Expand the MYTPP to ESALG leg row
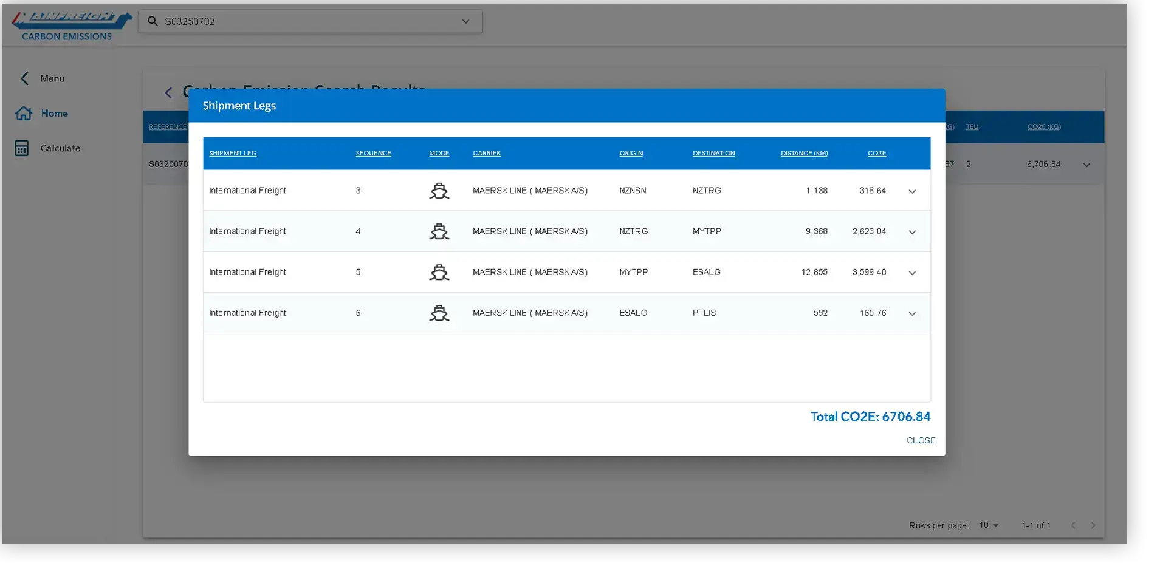This screenshot has width=1160, height=563. [x=912, y=273]
